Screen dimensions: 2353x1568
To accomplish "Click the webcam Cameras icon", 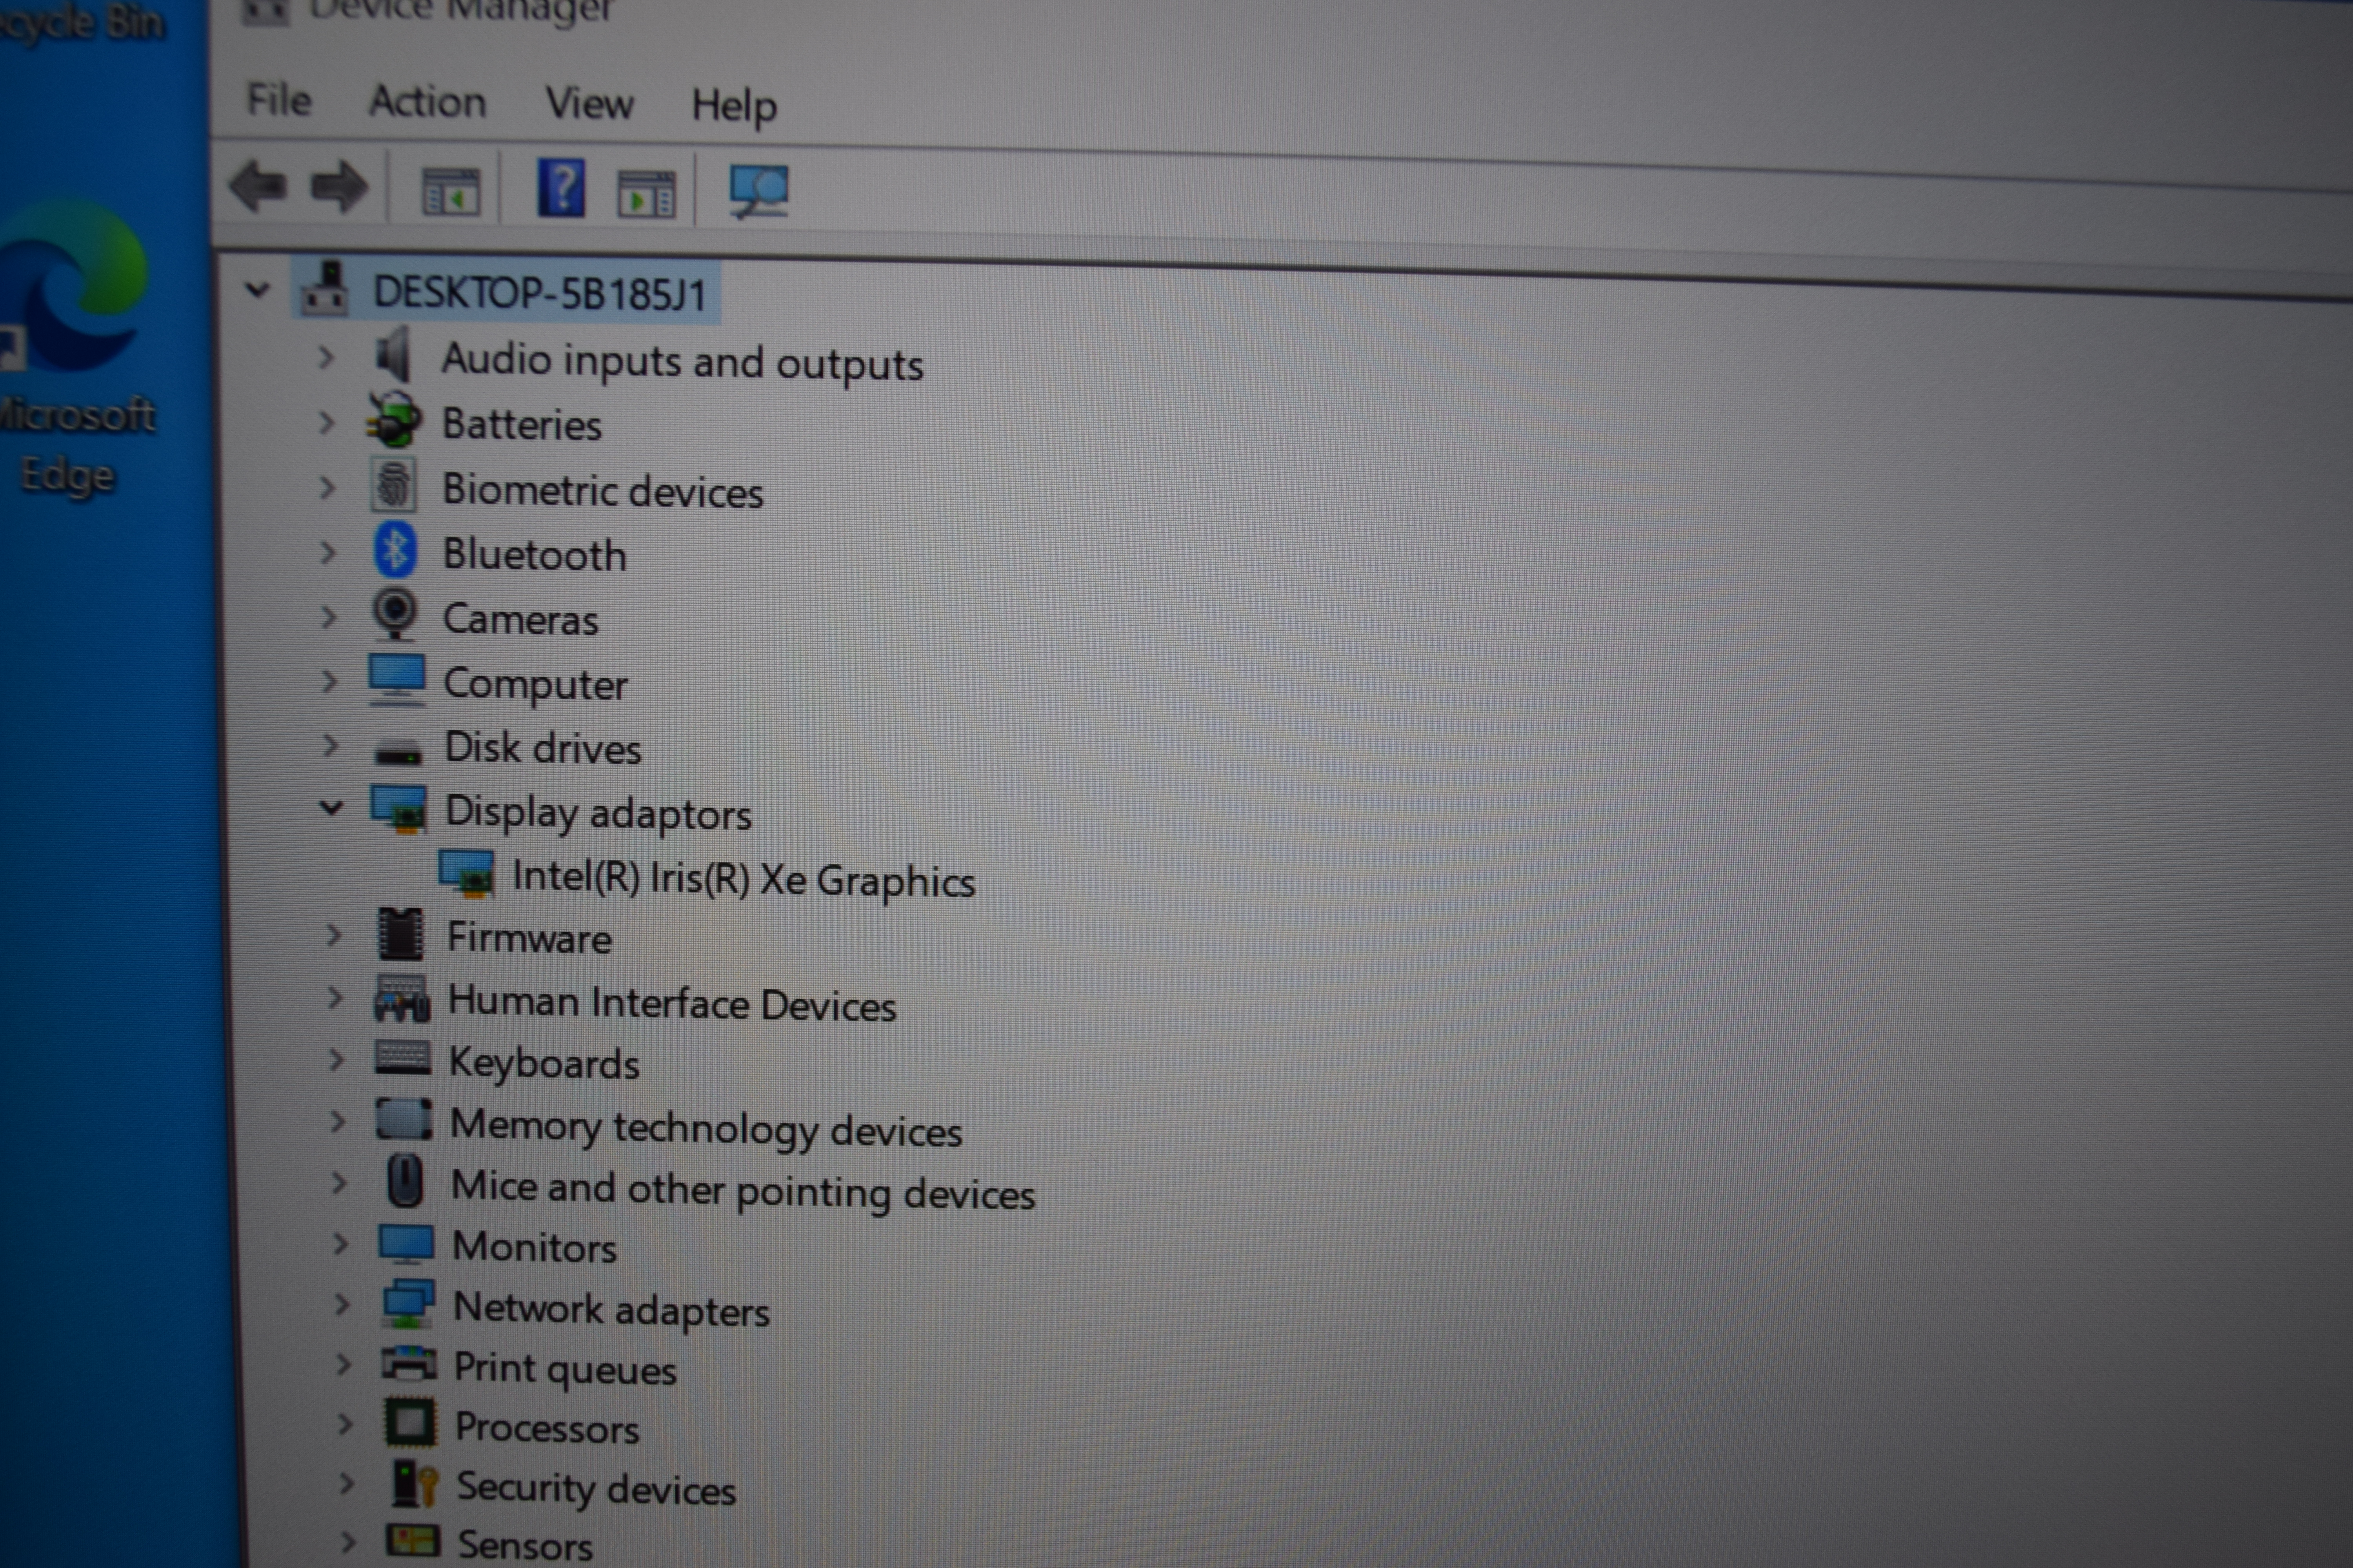I will pos(395,613).
